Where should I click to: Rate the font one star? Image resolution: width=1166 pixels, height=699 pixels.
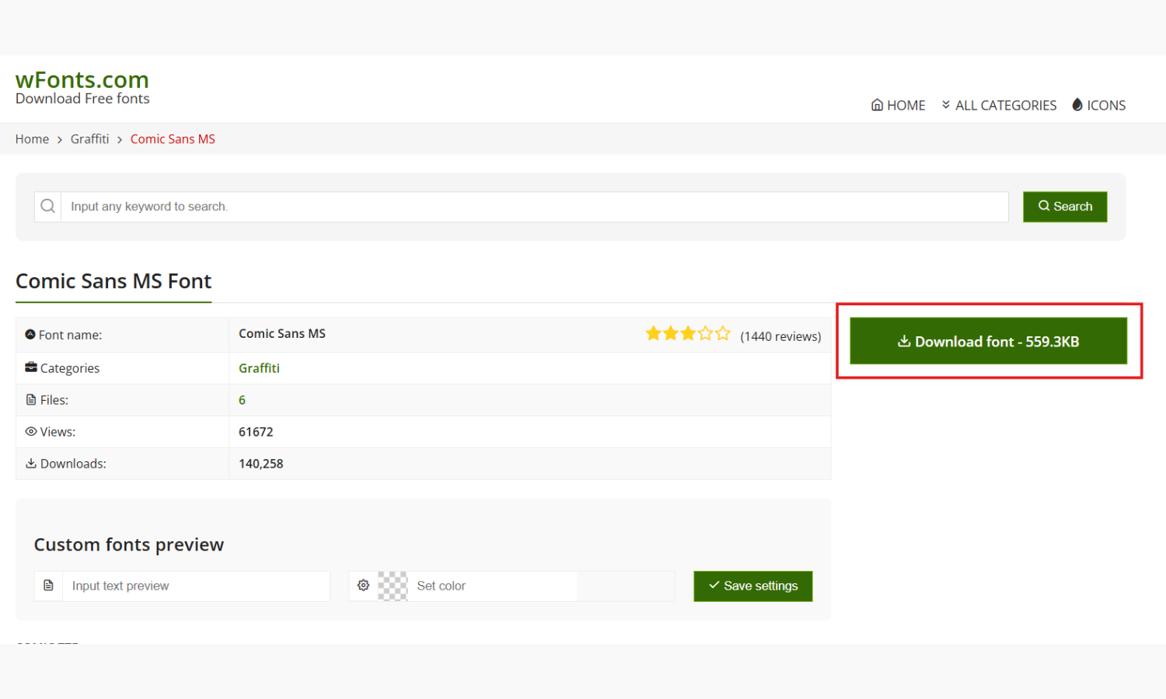tap(653, 333)
